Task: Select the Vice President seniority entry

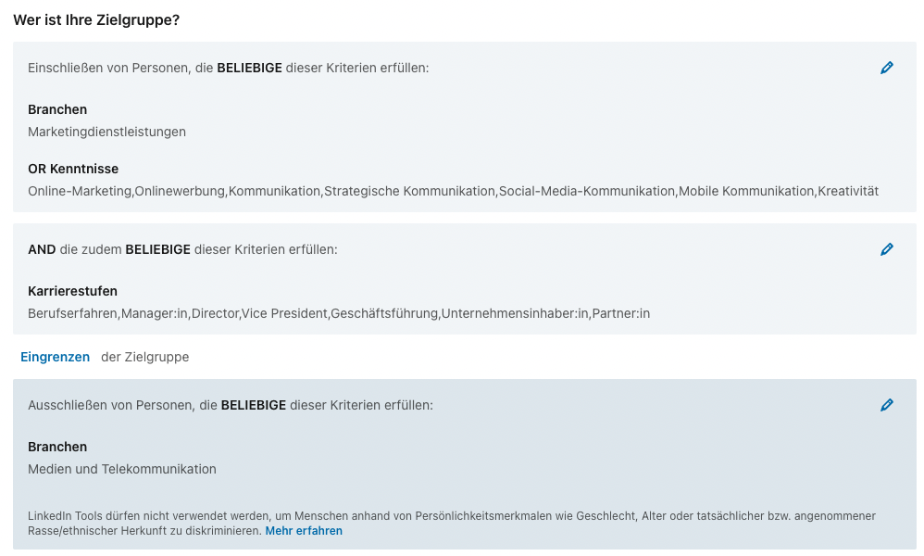Action: point(284,313)
